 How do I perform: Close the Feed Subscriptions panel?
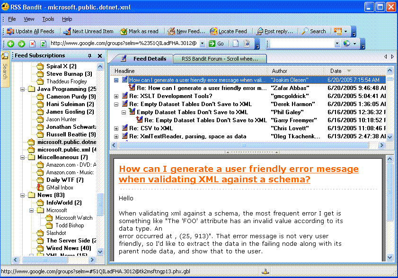coord(100,56)
